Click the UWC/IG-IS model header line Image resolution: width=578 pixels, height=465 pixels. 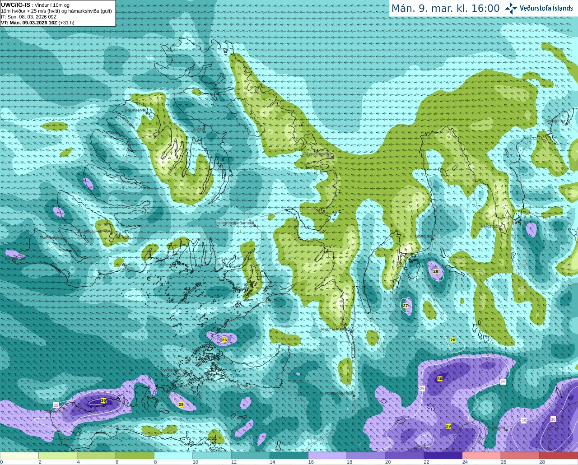(35, 5)
